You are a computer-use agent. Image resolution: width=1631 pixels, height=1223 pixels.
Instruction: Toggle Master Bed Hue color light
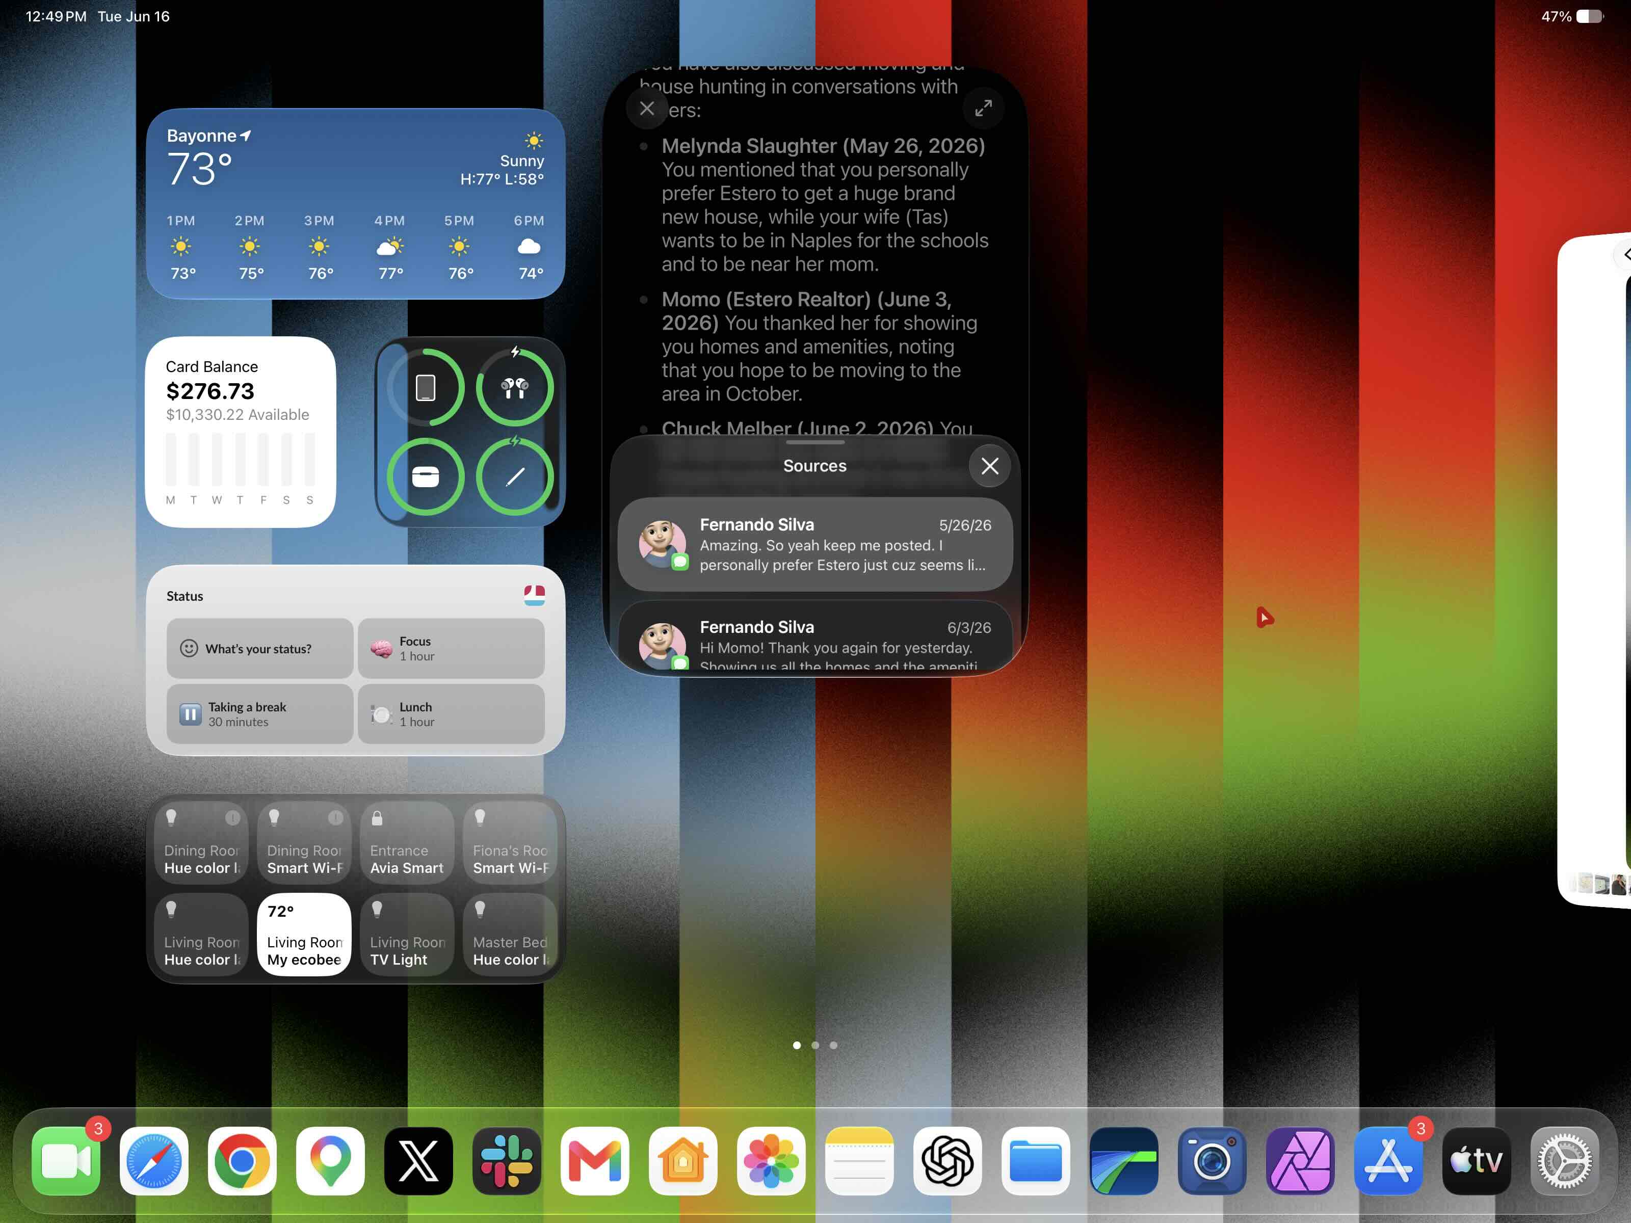click(x=510, y=934)
